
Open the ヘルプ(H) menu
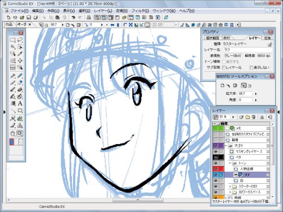click(x=187, y=11)
